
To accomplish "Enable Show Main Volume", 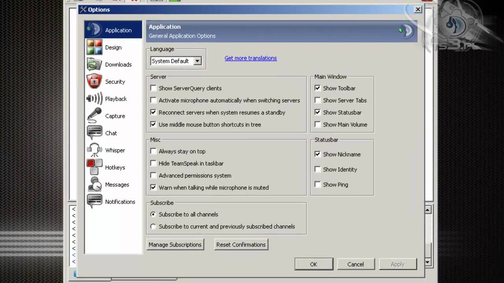I will coord(318,125).
